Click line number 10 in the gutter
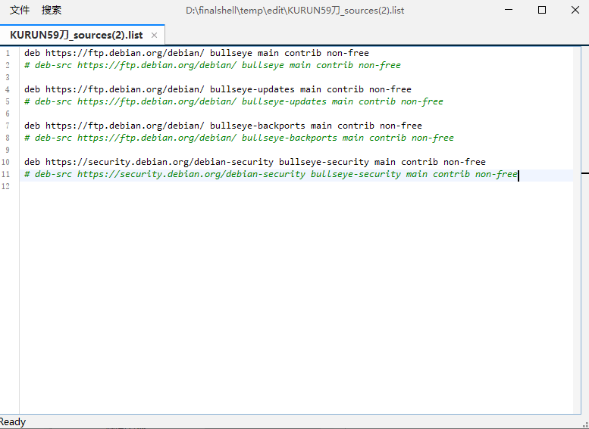The width and height of the screenshot is (589, 429). [6, 162]
